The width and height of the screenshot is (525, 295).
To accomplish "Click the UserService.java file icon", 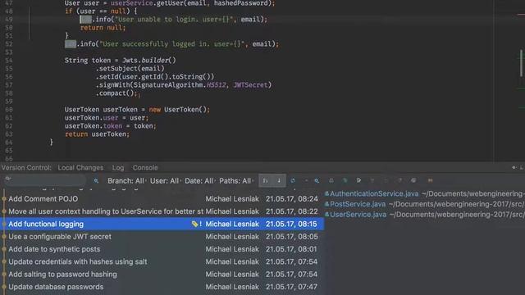I will 326,215.
